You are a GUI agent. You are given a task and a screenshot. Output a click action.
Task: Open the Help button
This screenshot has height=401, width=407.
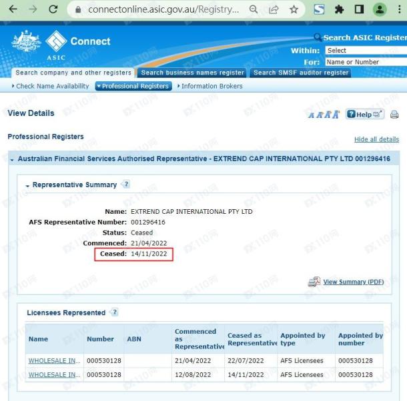coord(365,115)
